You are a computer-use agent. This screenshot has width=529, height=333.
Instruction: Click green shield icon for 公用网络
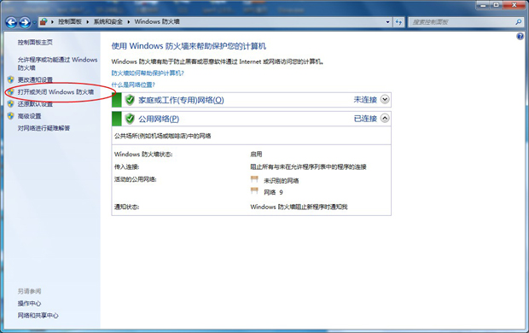(x=130, y=119)
